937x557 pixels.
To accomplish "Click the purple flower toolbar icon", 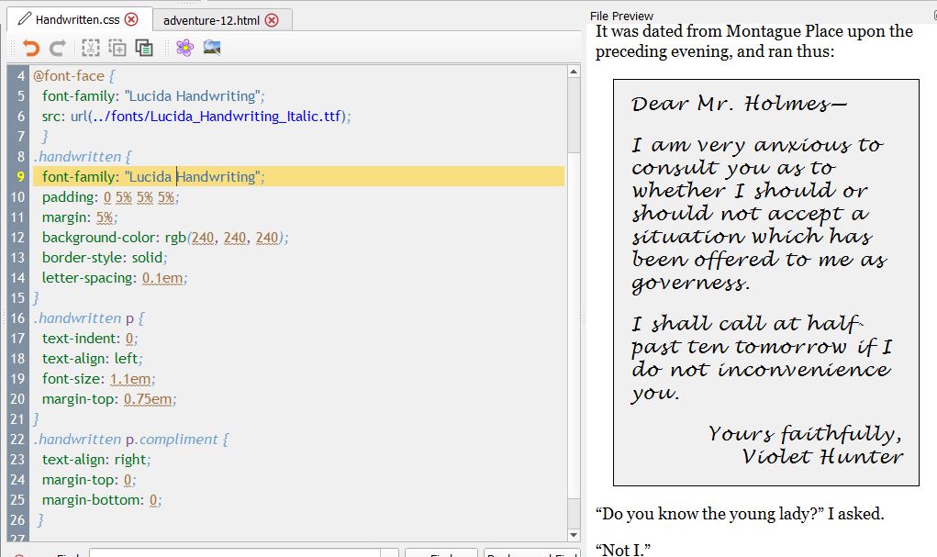I will coord(184,48).
